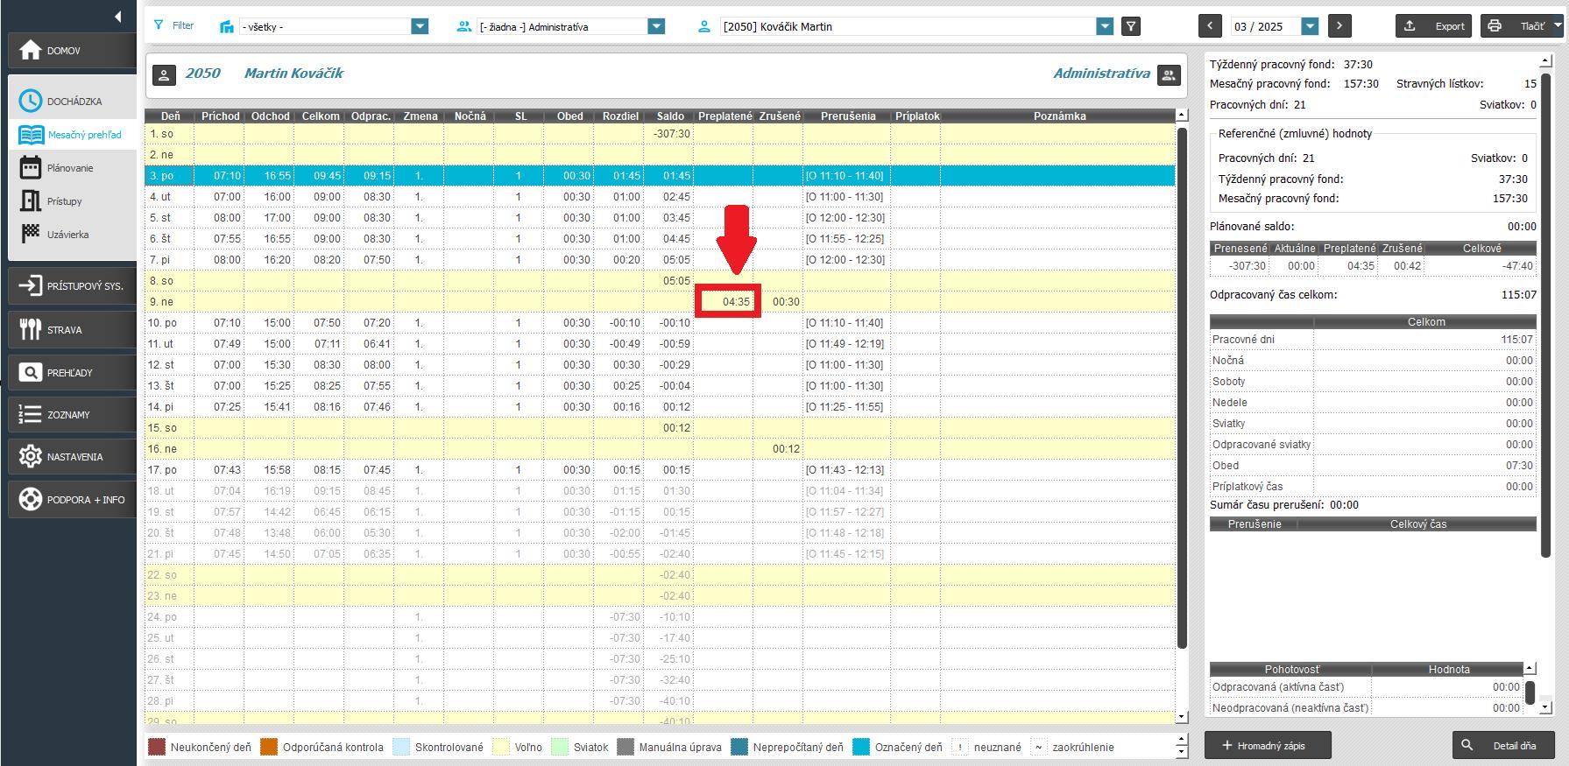Image resolution: width=1569 pixels, height=766 pixels.
Task: Click the Domov home icon
Action: (x=31, y=51)
